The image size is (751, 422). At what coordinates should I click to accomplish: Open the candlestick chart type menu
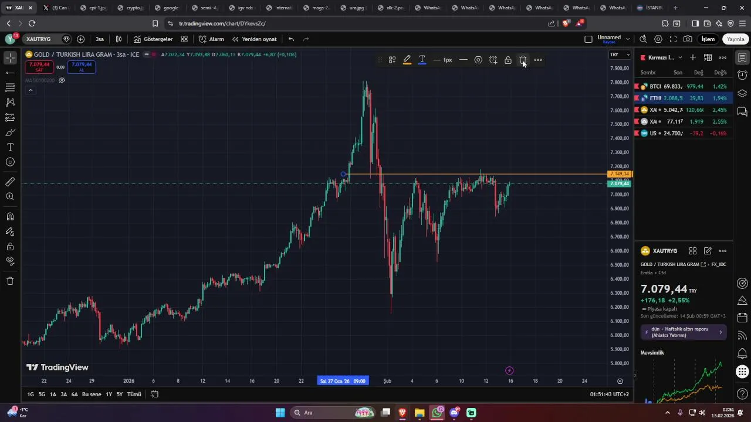tap(119, 39)
